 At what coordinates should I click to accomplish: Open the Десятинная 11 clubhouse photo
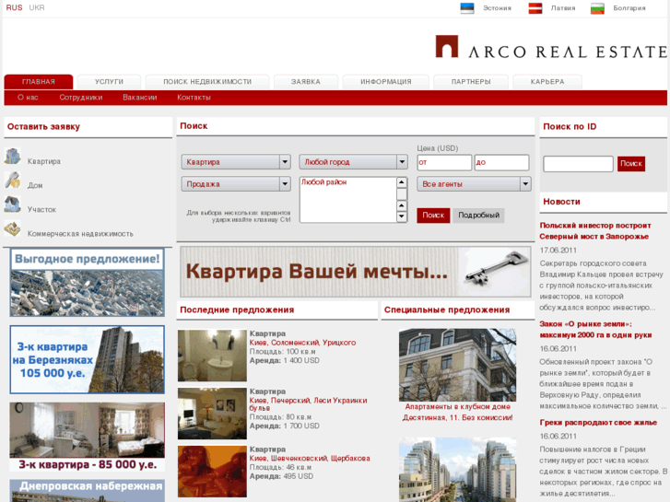pos(458,365)
